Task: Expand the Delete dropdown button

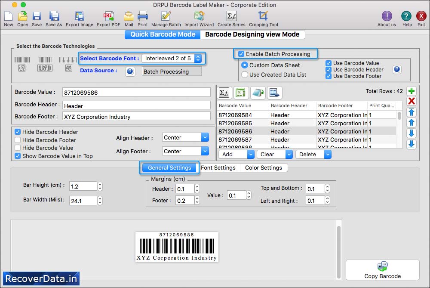Action: coord(328,154)
